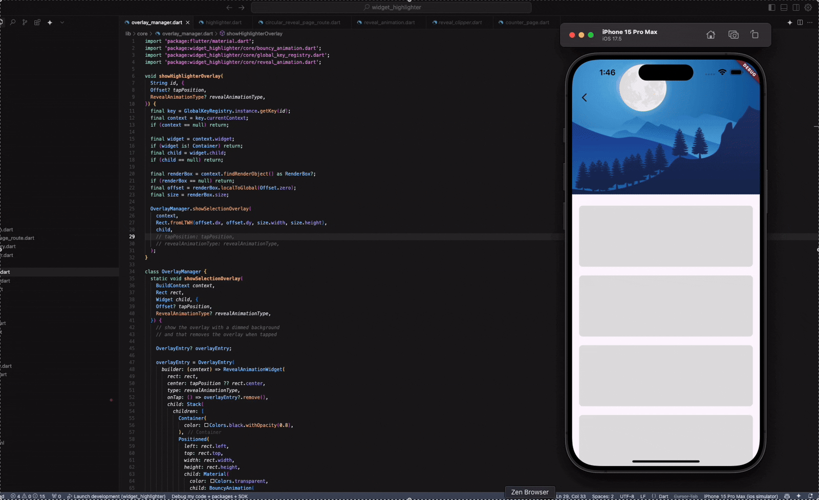Go back with the left arrow

coord(229,7)
